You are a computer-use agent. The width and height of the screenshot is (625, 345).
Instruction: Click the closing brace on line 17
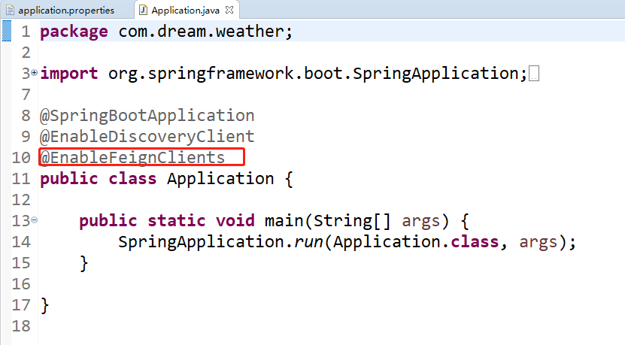click(x=44, y=306)
